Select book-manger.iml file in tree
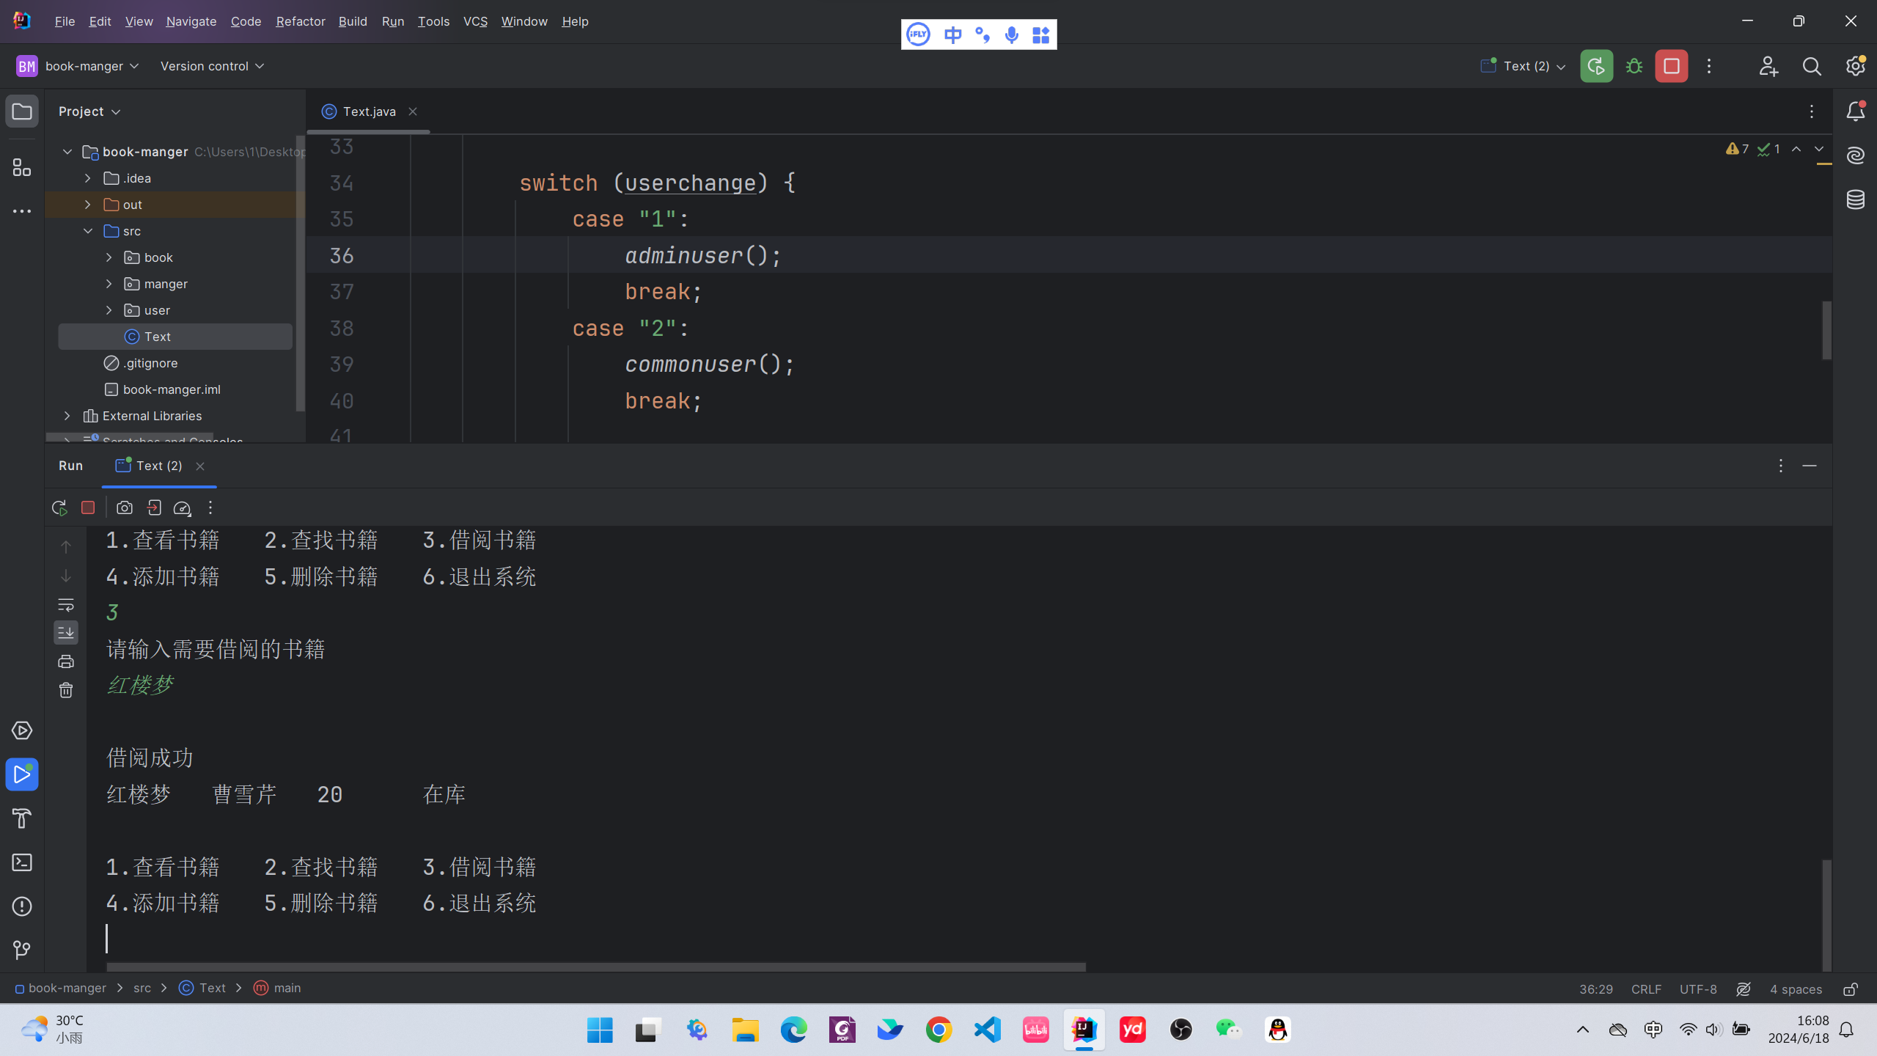The width and height of the screenshot is (1877, 1056). point(172,389)
